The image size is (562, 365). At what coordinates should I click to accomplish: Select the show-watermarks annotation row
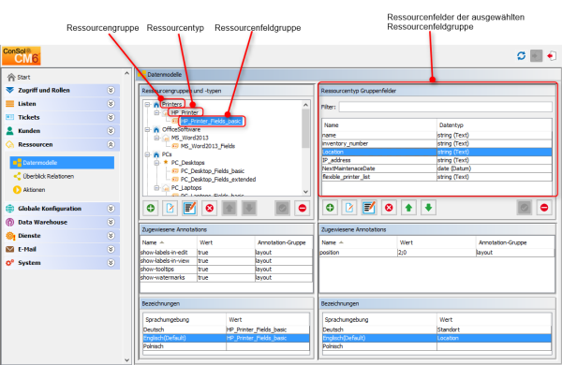pyautogui.click(x=226, y=278)
